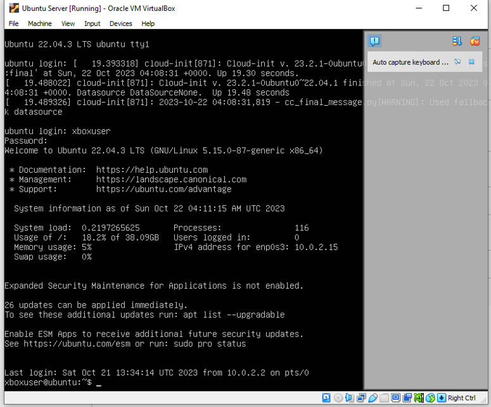Click the shared folders status icon
Screen dimensions: 491x407
(x=384, y=398)
